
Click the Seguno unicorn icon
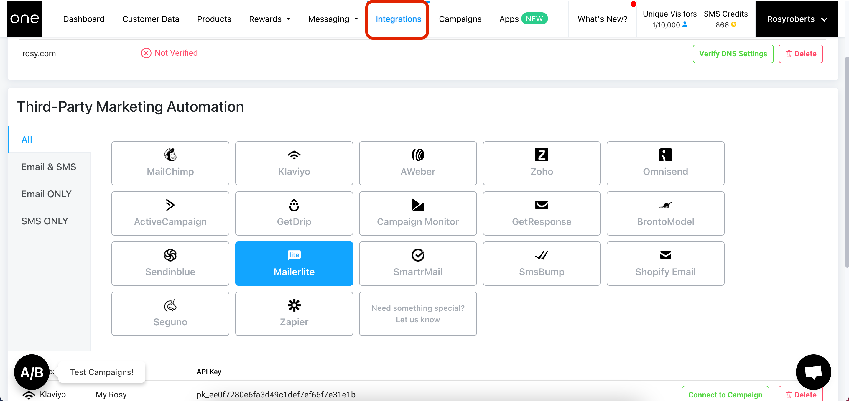tap(170, 305)
